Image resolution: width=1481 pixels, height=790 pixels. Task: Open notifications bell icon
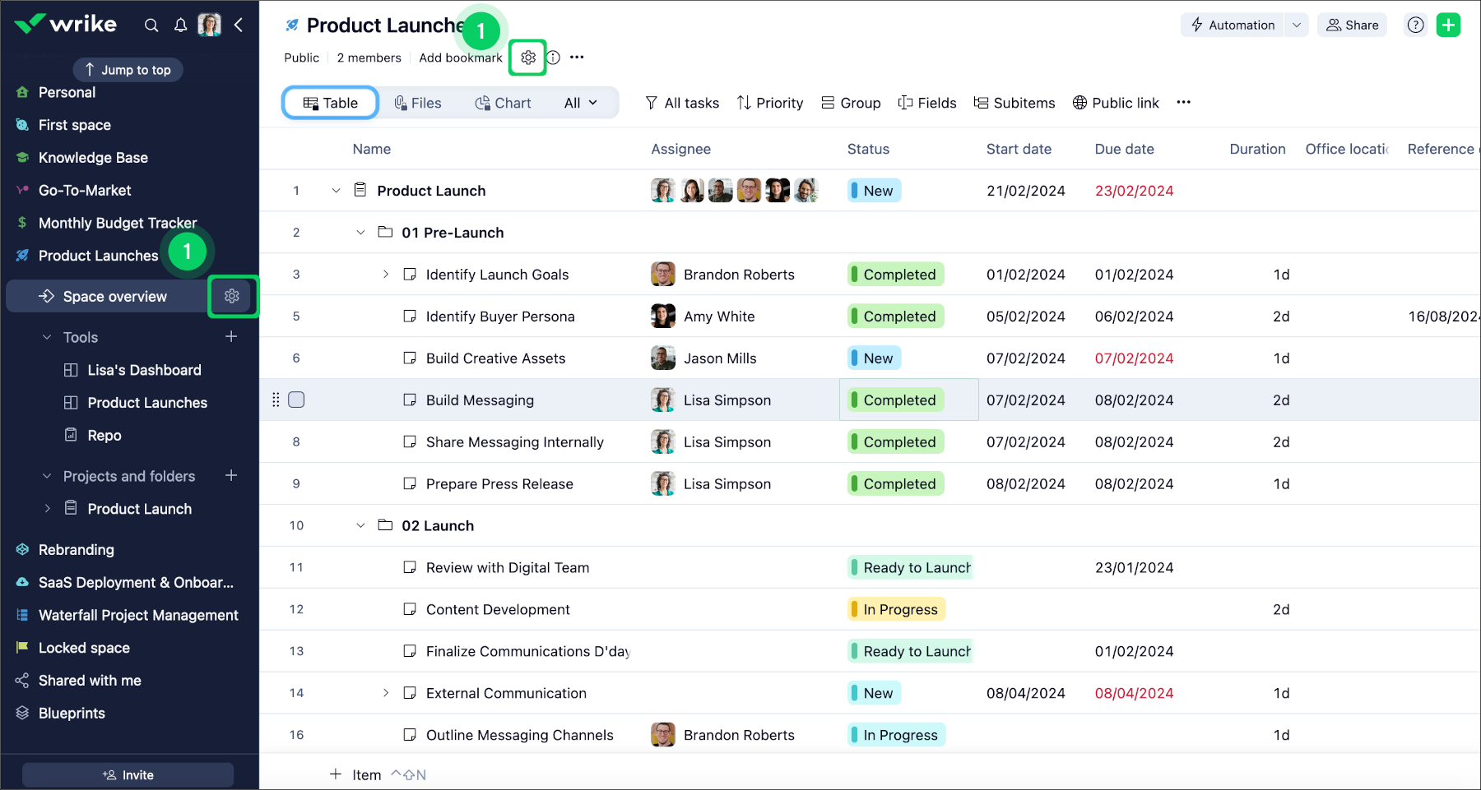tap(180, 25)
